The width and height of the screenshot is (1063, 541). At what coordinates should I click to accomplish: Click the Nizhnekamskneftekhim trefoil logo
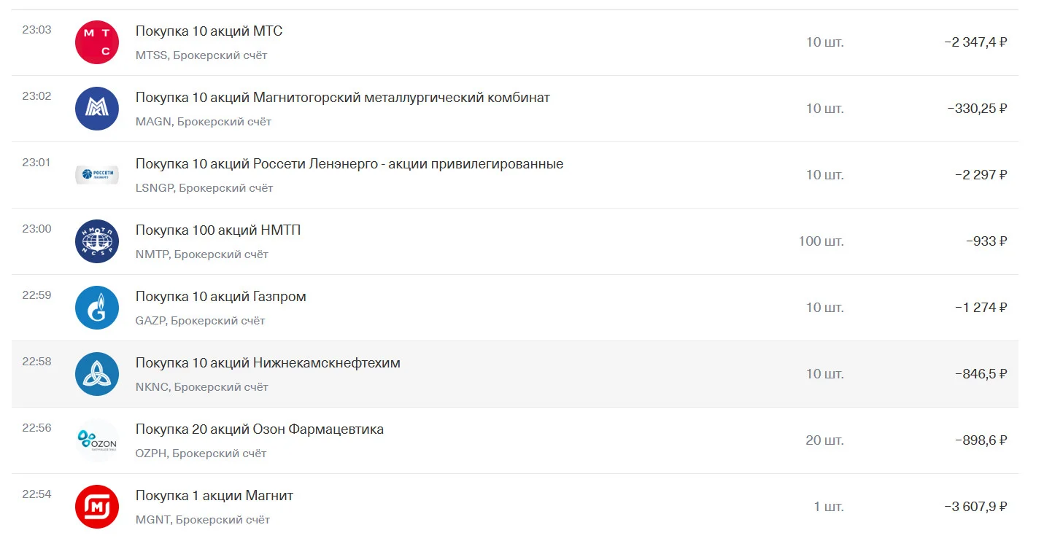click(x=97, y=374)
